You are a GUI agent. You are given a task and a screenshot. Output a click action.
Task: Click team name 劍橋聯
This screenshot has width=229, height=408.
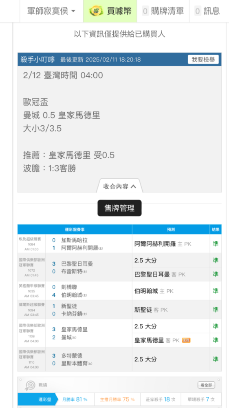[69, 287]
